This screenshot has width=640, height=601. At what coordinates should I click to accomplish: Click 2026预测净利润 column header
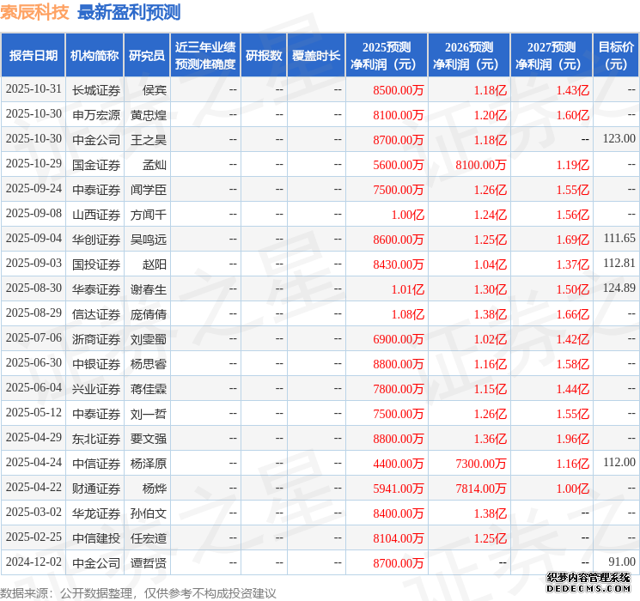point(469,56)
